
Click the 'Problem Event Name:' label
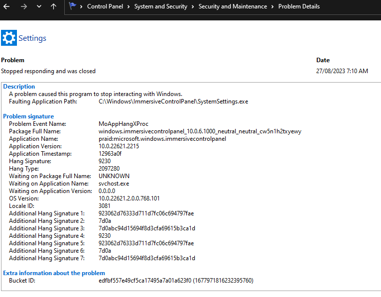click(x=37, y=124)
